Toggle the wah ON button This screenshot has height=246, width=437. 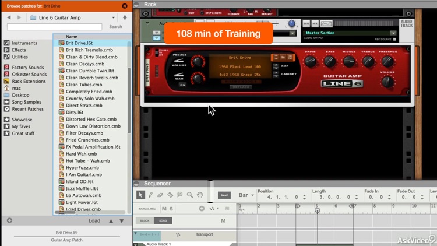(x=182, y=85)
